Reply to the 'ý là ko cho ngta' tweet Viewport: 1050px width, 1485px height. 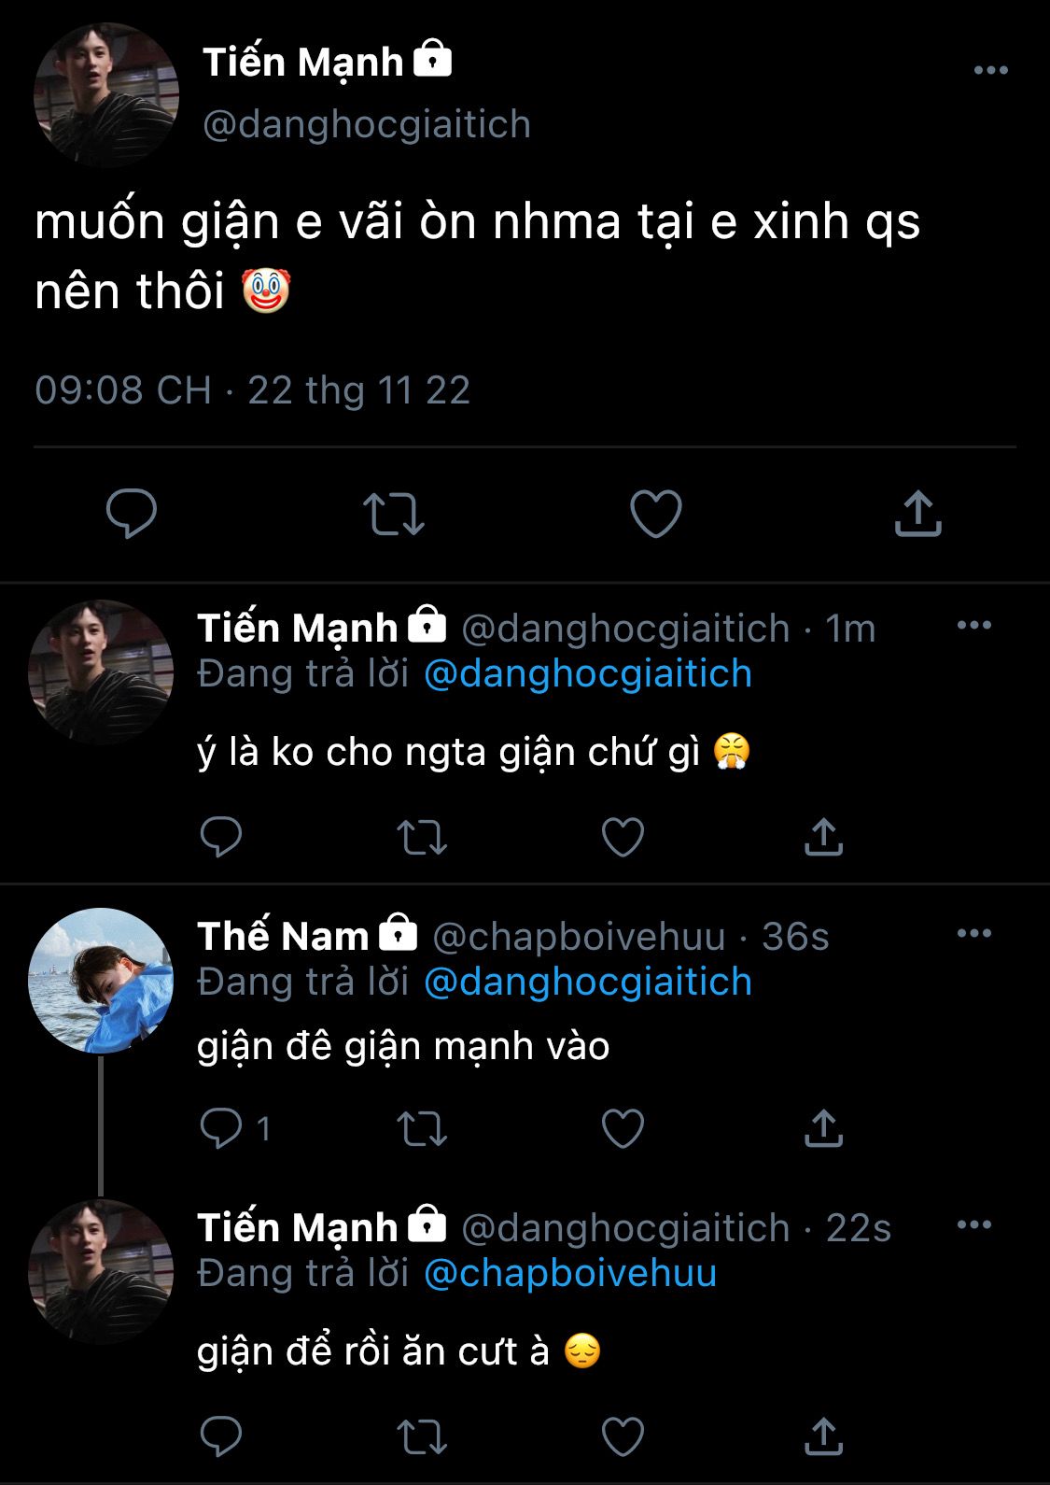tap(221, 837)
